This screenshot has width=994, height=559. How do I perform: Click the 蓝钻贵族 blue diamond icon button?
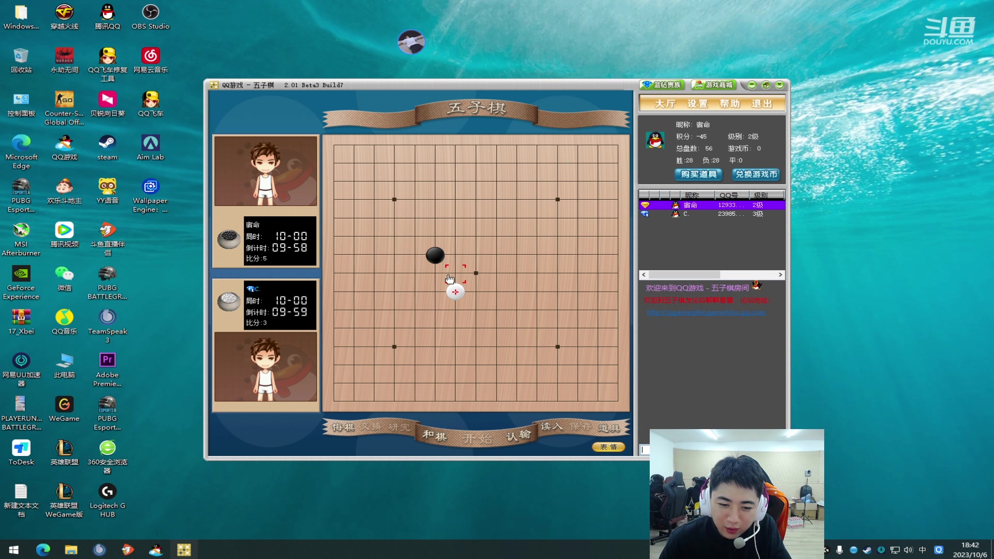click(x=662, y=85)
